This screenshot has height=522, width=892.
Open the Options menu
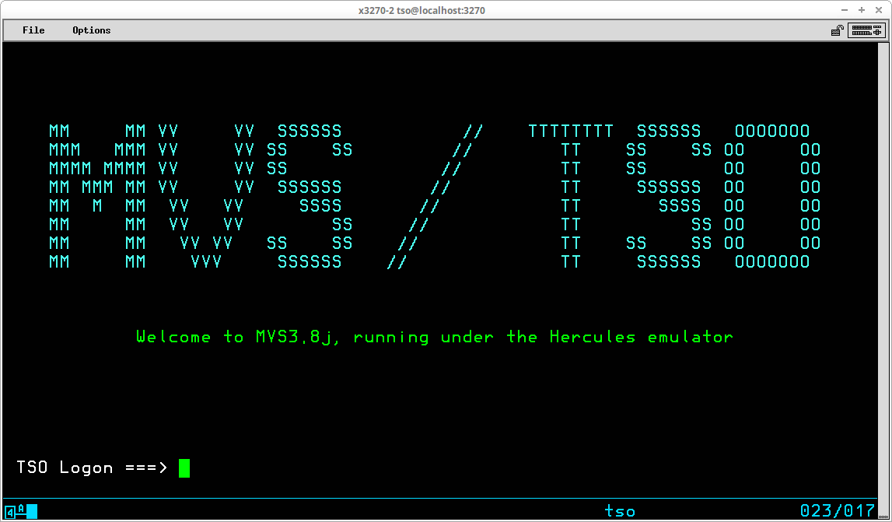tap(92, 30)
